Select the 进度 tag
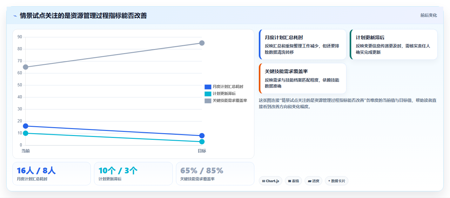The height and width of the screenshot is (198, 450). [x=313, y=181]
